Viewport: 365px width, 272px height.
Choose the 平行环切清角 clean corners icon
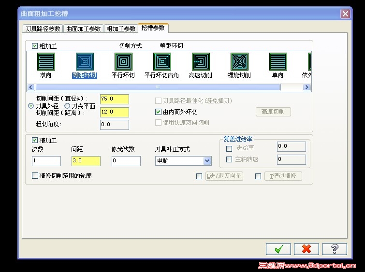[x=162, y=62]
